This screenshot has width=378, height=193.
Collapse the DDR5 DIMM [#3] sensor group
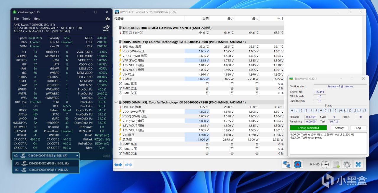coord(116,102)
